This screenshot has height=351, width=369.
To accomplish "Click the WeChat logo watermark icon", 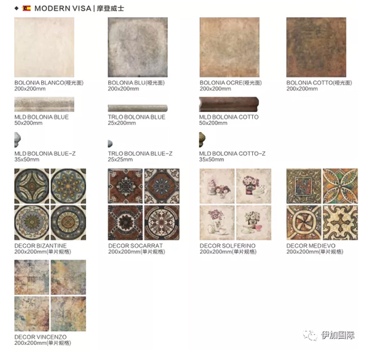I will pos(310,335).
